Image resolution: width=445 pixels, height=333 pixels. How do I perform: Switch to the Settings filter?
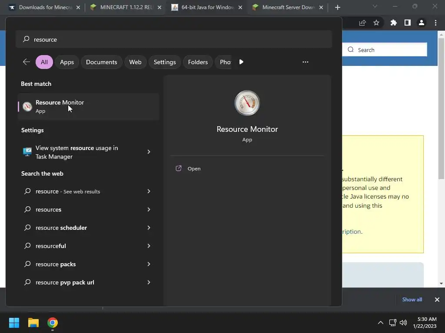click(x=165, y=62)
